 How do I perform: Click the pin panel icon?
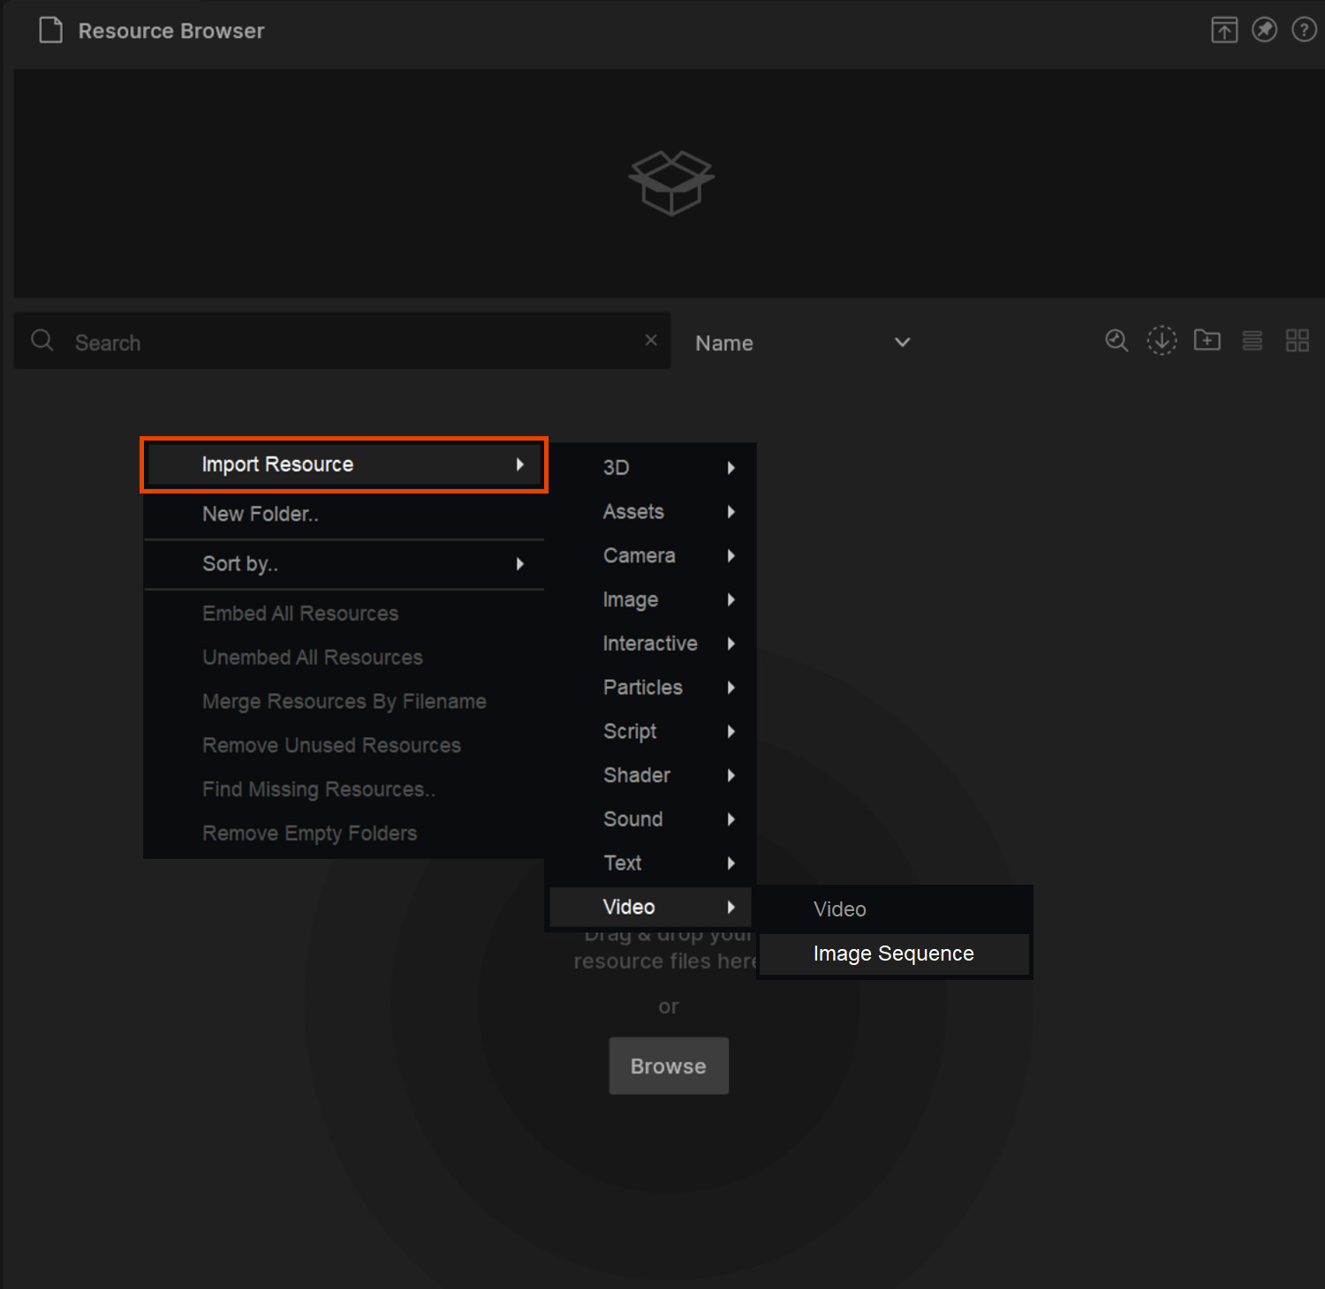tap(1264, 30)
